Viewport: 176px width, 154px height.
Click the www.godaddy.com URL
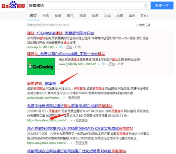pos(71,64)
